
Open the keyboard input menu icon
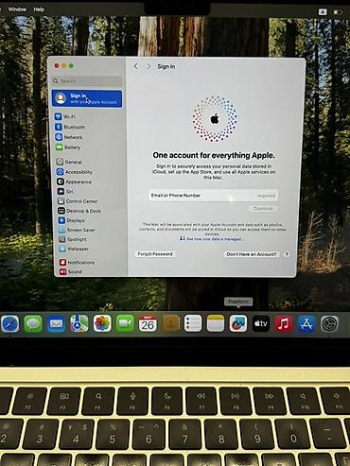click(x=323, y=12)
